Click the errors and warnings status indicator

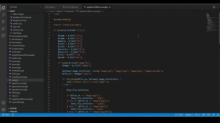click(6, 114)
